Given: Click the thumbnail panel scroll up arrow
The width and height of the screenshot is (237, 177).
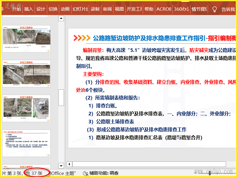Looking at the screenshot, I should pos(61,18).
